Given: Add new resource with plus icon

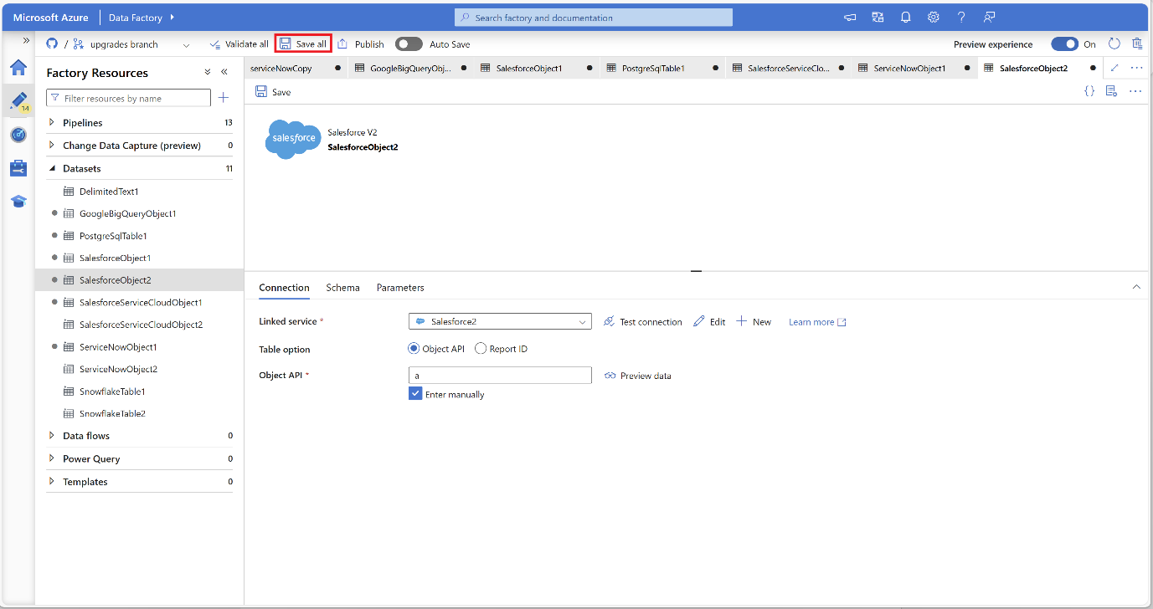Looking at the screenshot, I should point(224,98).
